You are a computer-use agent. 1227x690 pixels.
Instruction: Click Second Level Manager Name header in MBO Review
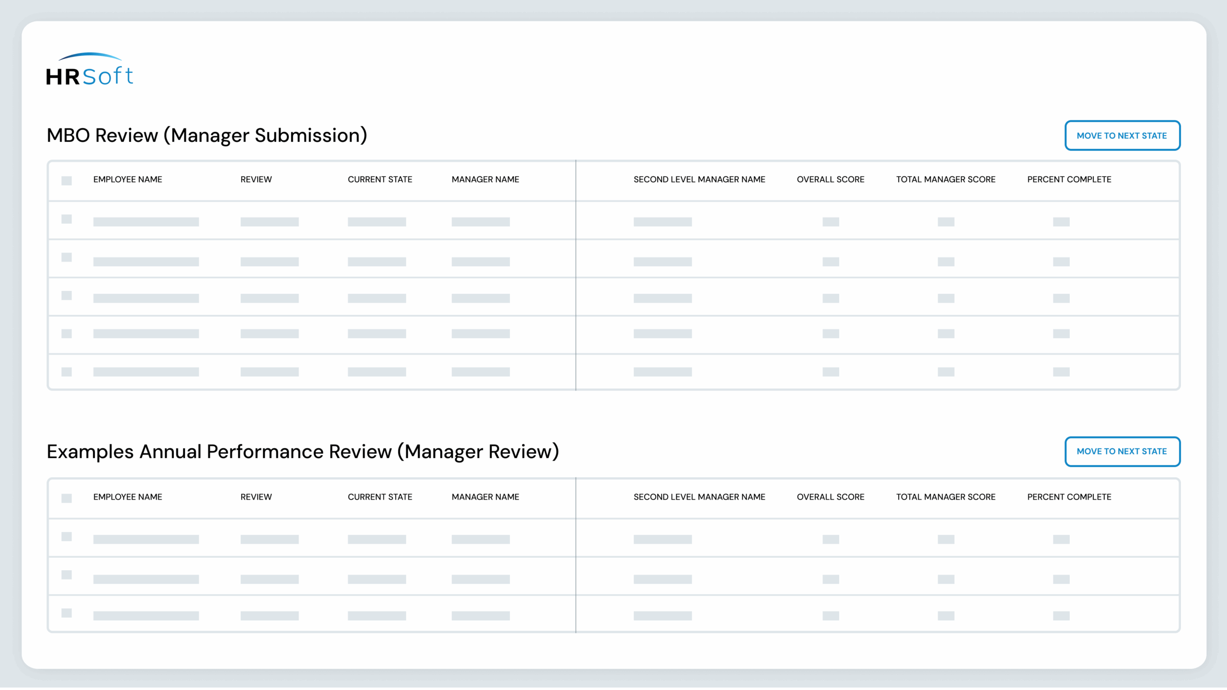699,179
